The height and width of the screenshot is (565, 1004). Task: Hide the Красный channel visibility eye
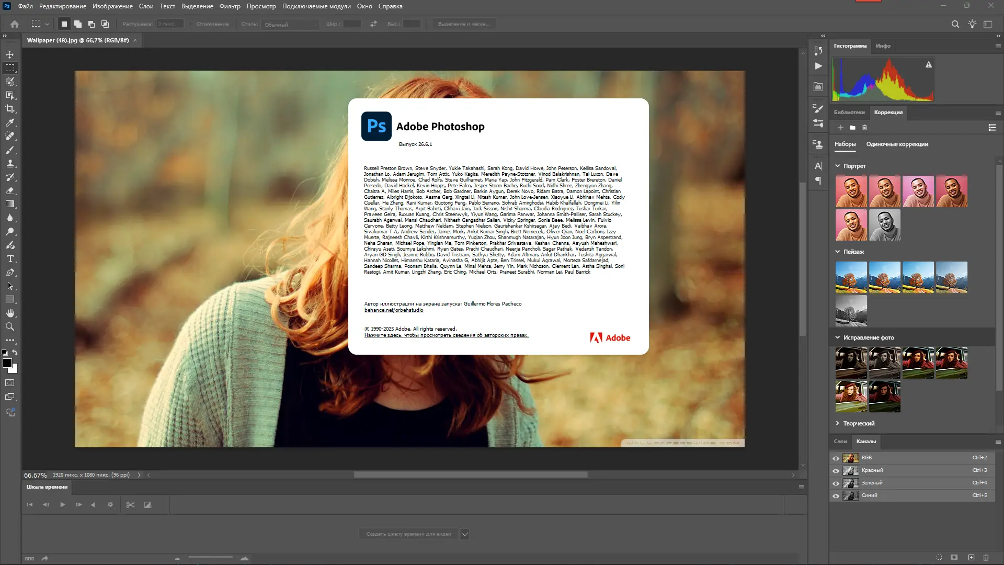836,470
